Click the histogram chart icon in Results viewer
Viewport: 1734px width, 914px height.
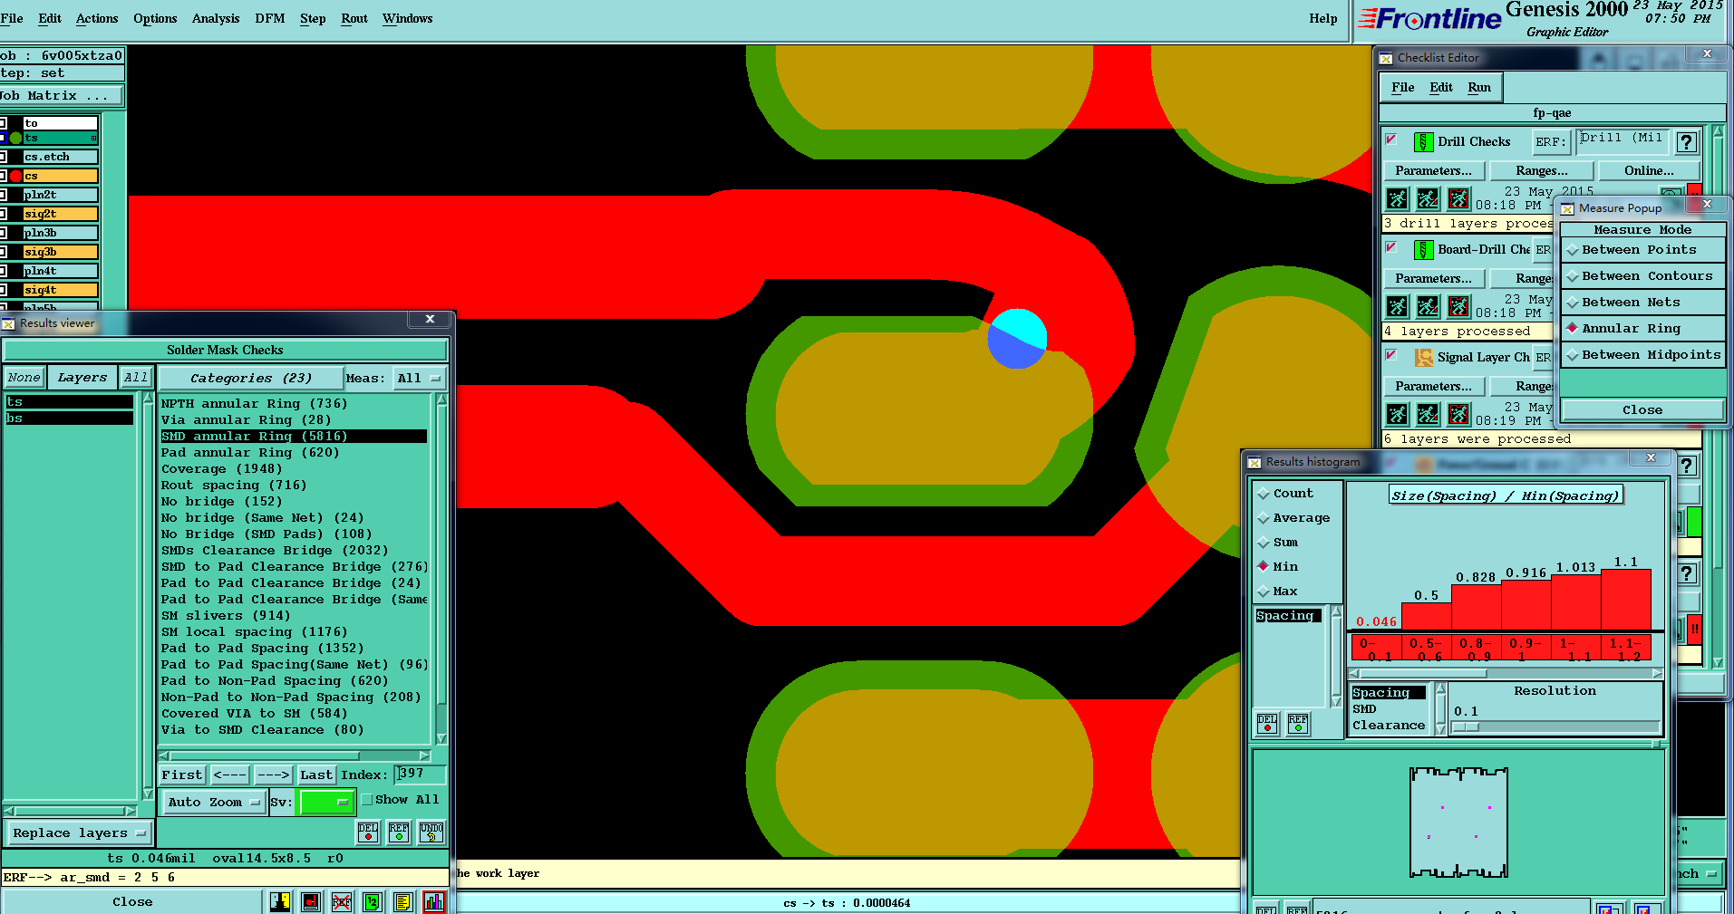coord(434,902)
